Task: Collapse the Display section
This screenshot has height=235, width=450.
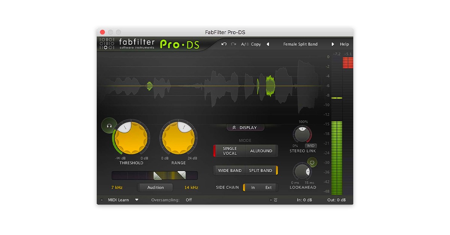Action: click(x=245, y=128)
